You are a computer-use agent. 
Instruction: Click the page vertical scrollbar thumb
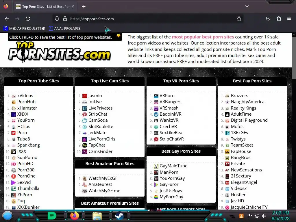click(x=294, y=58)
